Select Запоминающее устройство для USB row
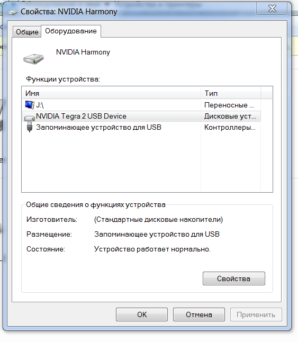 click(x=141, y=128)
